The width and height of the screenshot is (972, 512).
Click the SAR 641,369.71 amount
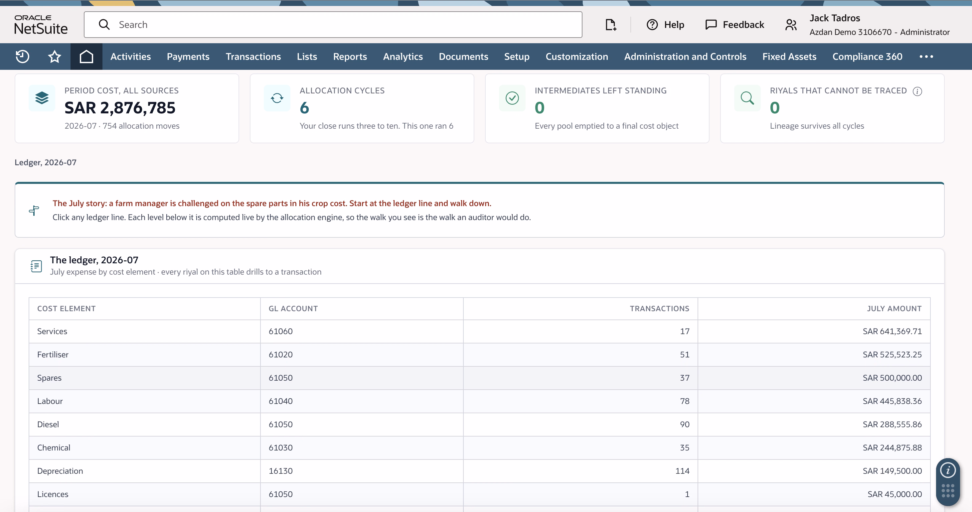(x=892, y=331)
